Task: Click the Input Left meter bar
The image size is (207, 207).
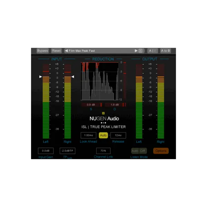Action: (46, 101)
